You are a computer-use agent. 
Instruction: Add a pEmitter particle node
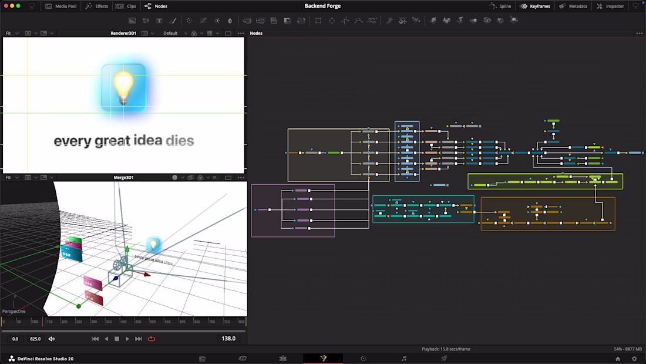[389, 20]
